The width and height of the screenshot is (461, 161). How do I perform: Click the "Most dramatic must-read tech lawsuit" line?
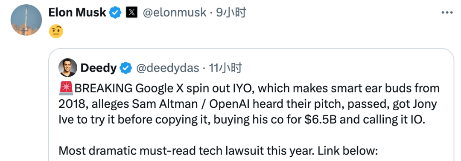coord(172,151)
